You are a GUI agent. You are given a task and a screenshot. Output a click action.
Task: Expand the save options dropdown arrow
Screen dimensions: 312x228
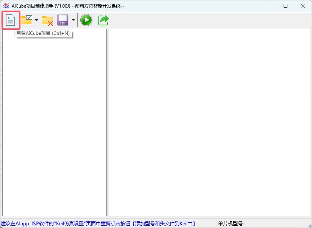(73, 20)
